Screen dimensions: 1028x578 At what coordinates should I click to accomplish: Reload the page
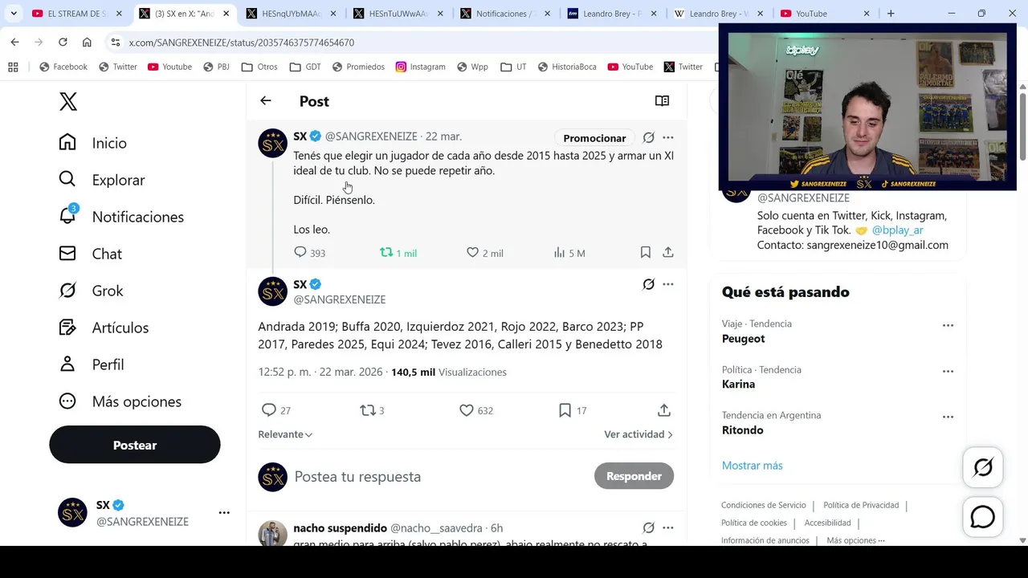coord(63,42)
